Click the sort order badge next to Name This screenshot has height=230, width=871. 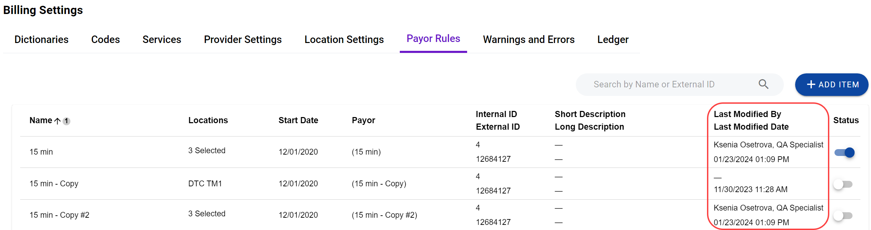pos(67,121)
